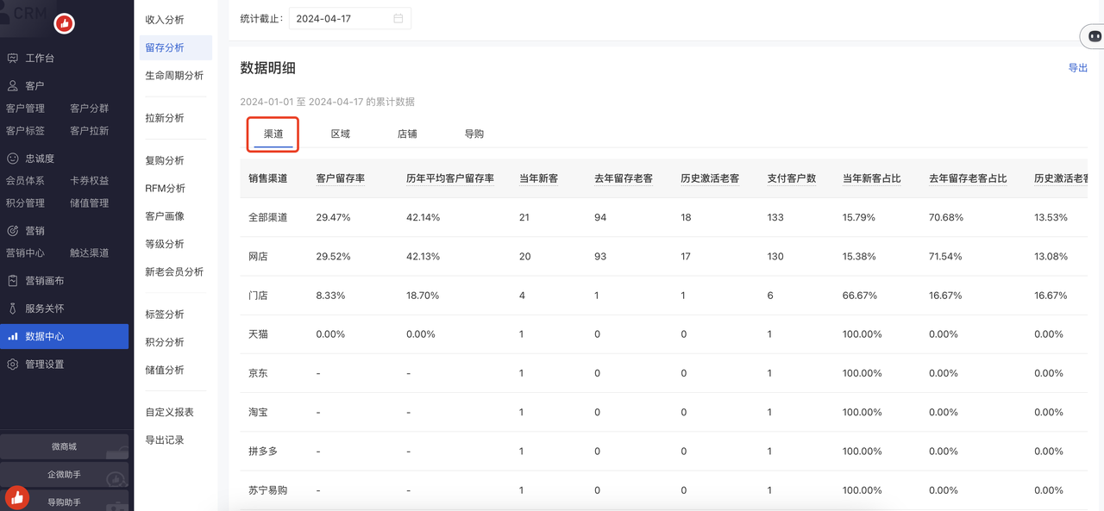Viewport: 1104px width, 511px height.
Task: Click the 网店 row label
Action: [258, 257]
